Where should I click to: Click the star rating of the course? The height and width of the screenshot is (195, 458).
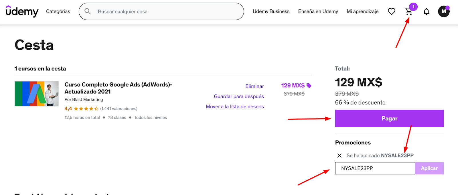[86, 109]
